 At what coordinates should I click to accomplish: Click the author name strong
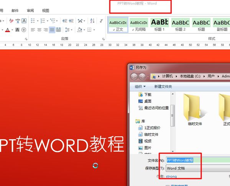click(171, 176)
